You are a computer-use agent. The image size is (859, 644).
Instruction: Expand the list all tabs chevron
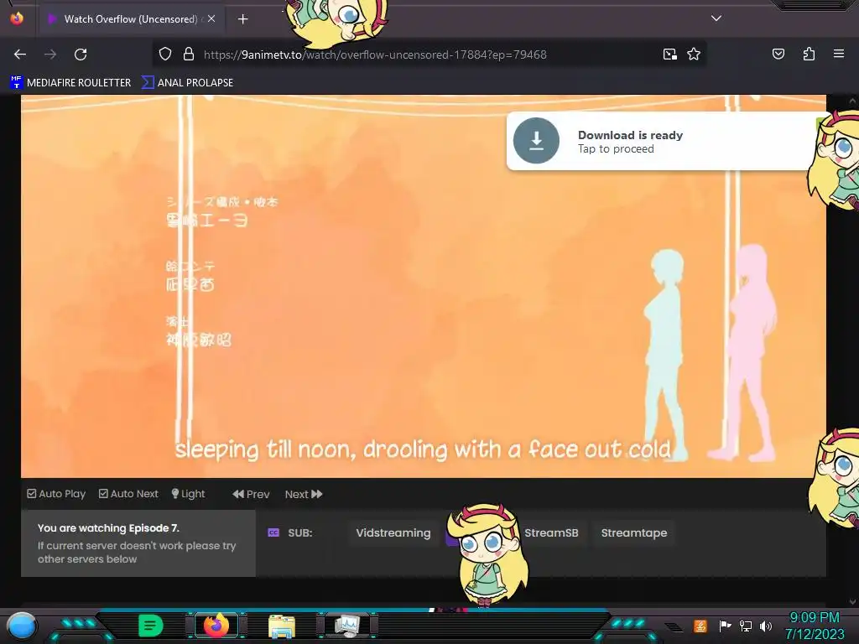click(716, 18)
